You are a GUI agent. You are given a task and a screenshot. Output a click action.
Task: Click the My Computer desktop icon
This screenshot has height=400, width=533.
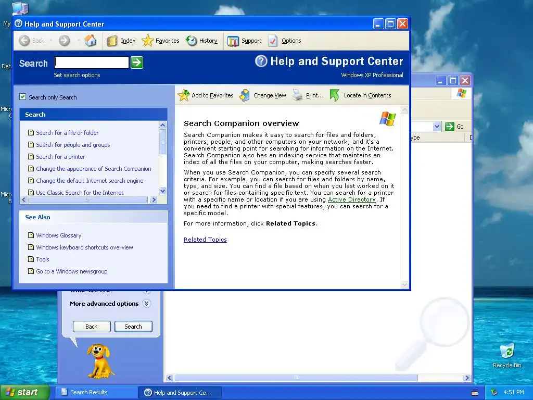pos(20,8)
